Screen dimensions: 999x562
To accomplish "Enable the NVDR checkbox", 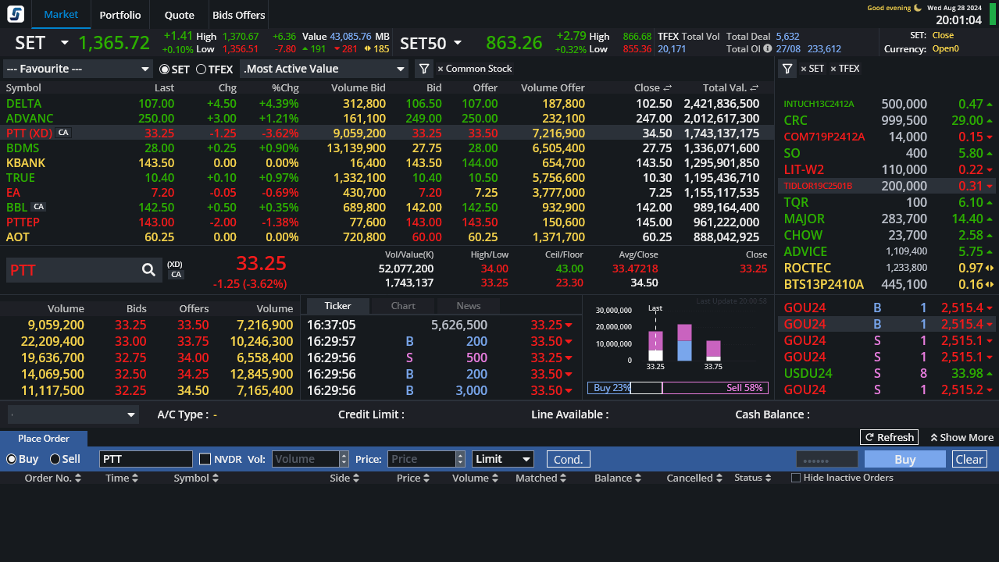I will tap(205, 459).
